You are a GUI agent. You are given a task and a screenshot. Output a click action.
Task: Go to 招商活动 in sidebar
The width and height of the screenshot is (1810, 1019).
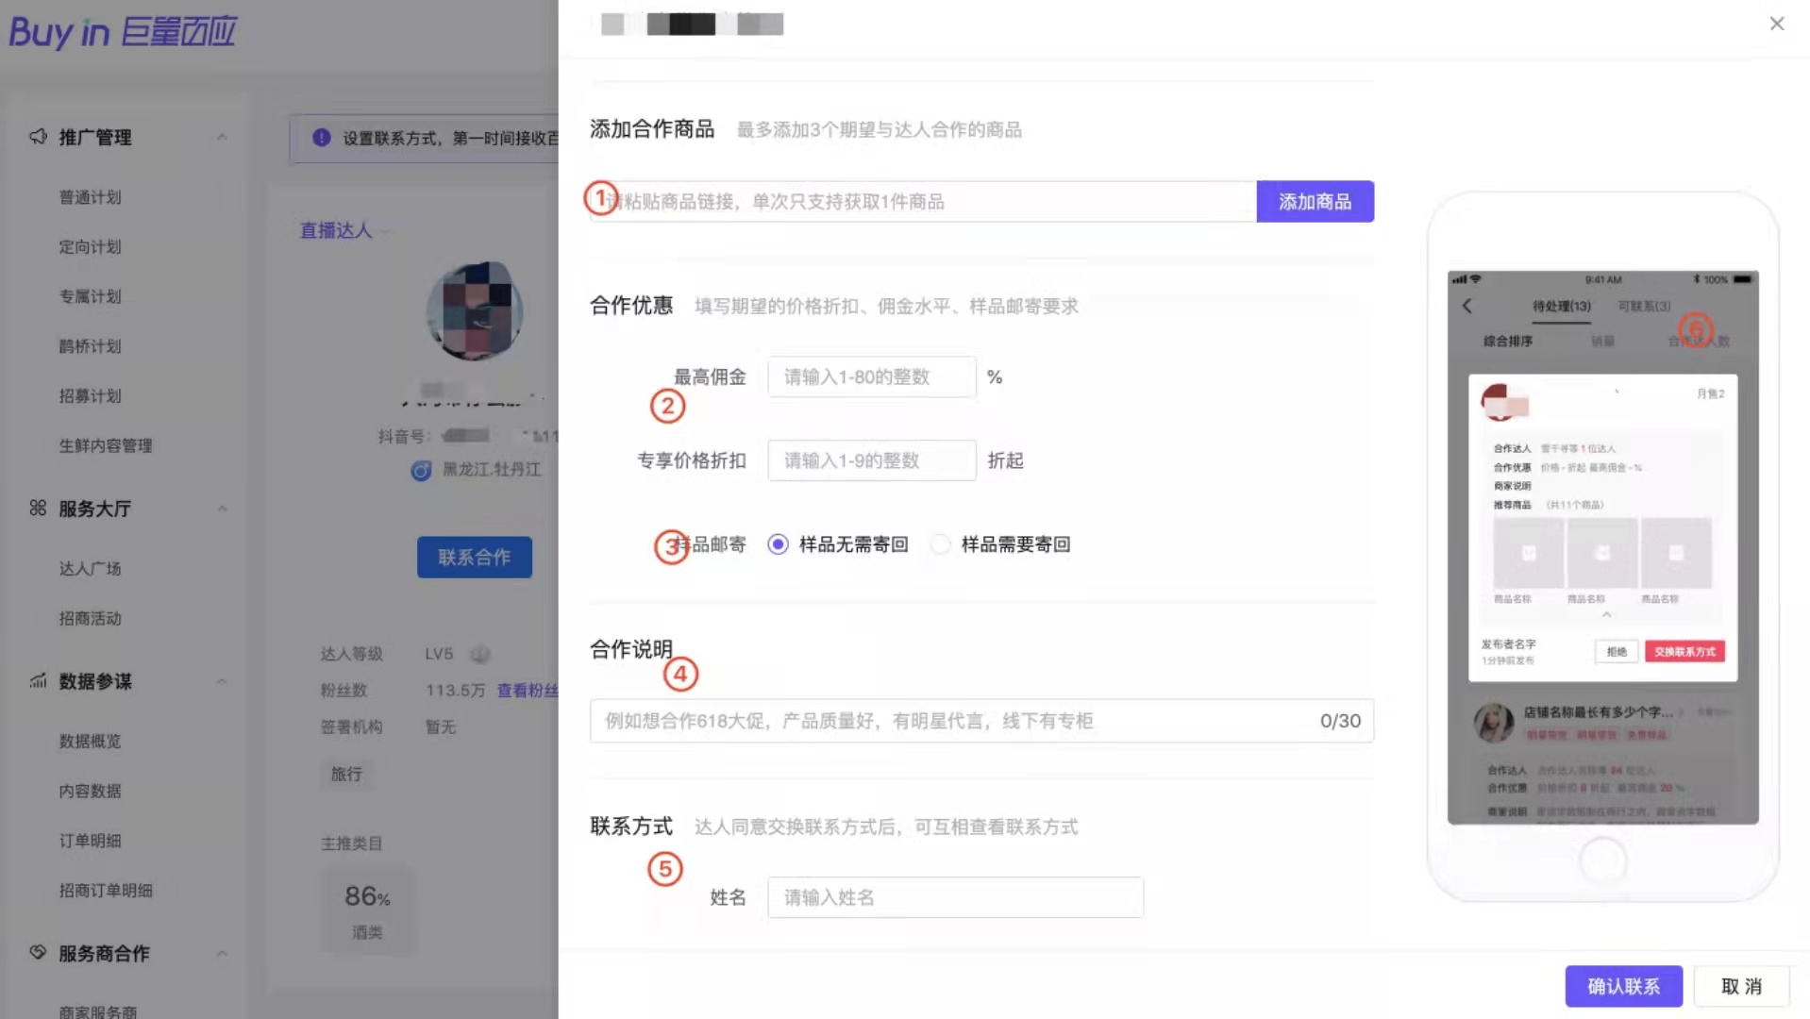[90, 619]
